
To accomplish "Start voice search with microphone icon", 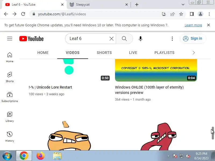I will (x=140, y=39).
